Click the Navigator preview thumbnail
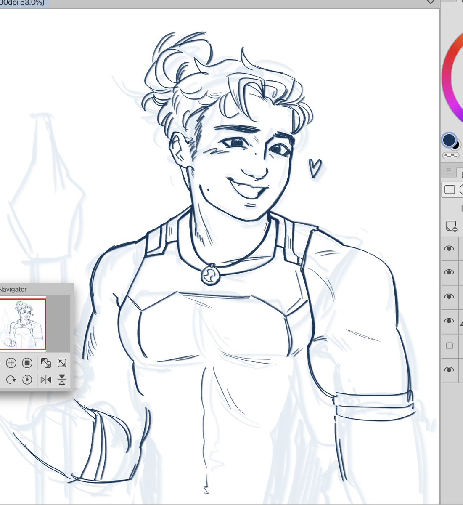Viewport: 463px width, 505px height. click(x=23, y=324)
